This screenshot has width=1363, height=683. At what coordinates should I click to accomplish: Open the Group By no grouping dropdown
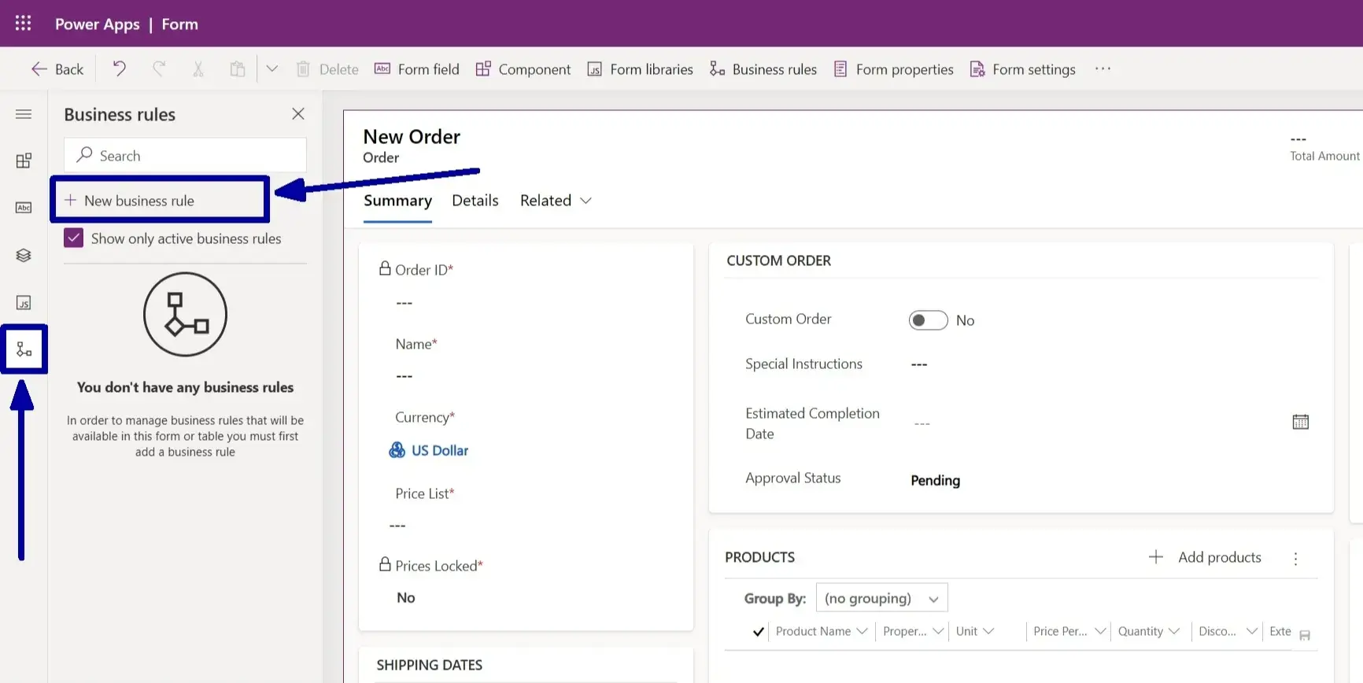pos(881,598)
